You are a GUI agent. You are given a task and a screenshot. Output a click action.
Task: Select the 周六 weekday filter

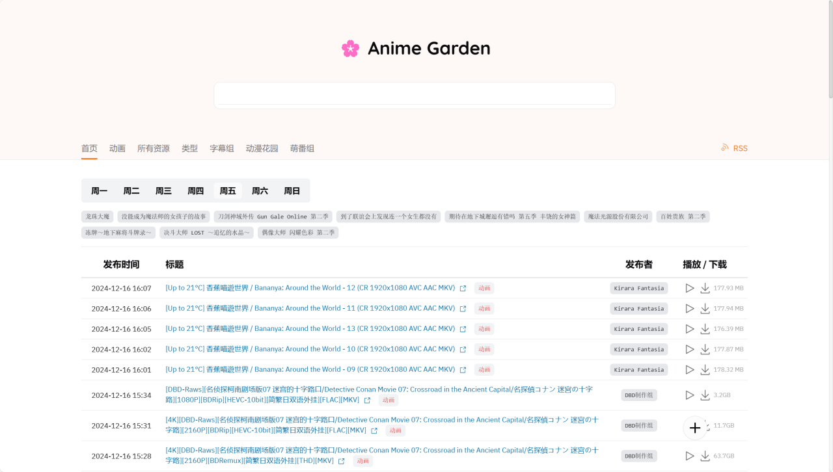pyautogui.click(x=260, y=190)
